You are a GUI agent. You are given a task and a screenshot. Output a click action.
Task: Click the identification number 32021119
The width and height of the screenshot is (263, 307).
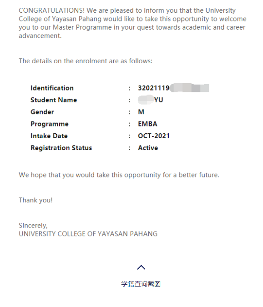tap(154, 88)
